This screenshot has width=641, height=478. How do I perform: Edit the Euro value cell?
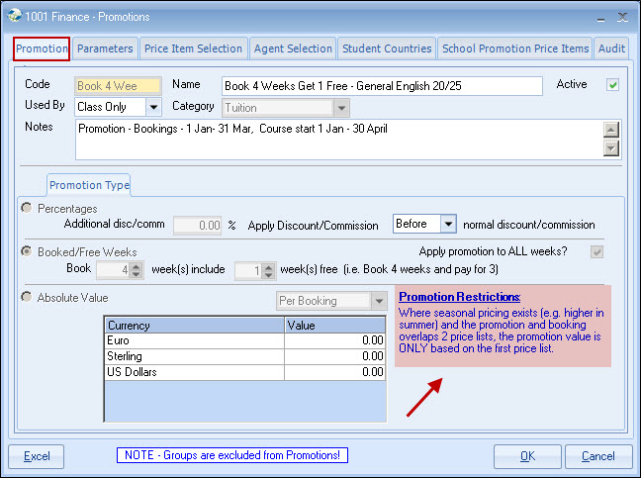[334, 339]
